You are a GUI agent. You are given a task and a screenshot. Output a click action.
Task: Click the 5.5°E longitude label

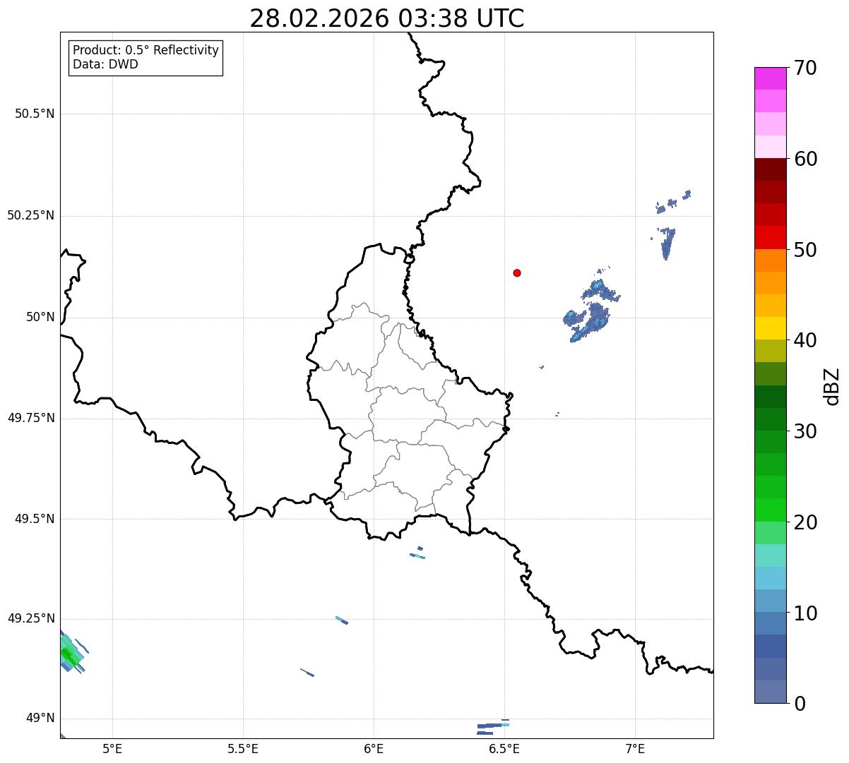(x=243, y=748)
